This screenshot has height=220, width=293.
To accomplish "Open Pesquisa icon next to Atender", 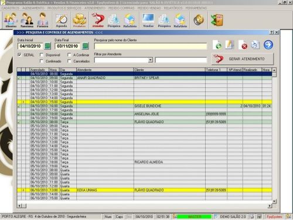I will [114, 20].
